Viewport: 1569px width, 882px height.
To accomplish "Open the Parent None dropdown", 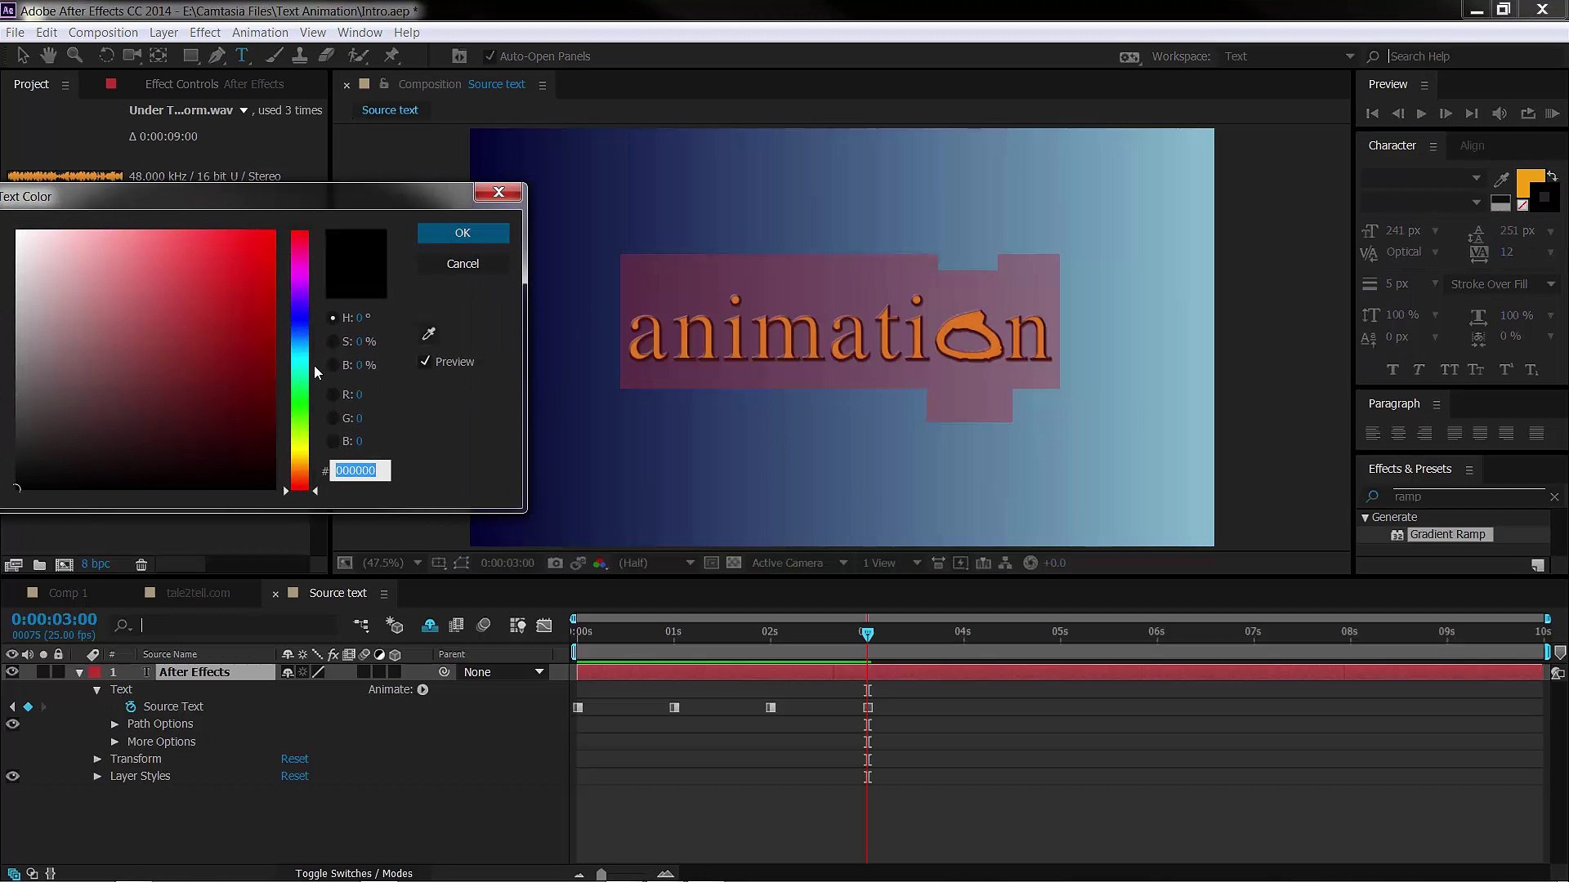I will [x=503, y=672].
